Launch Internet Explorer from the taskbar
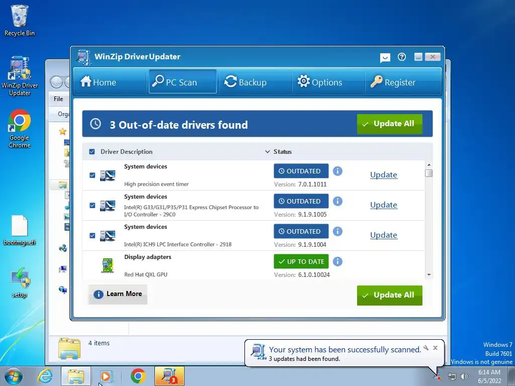The image size is (515, 386). [x=45, y=376]
